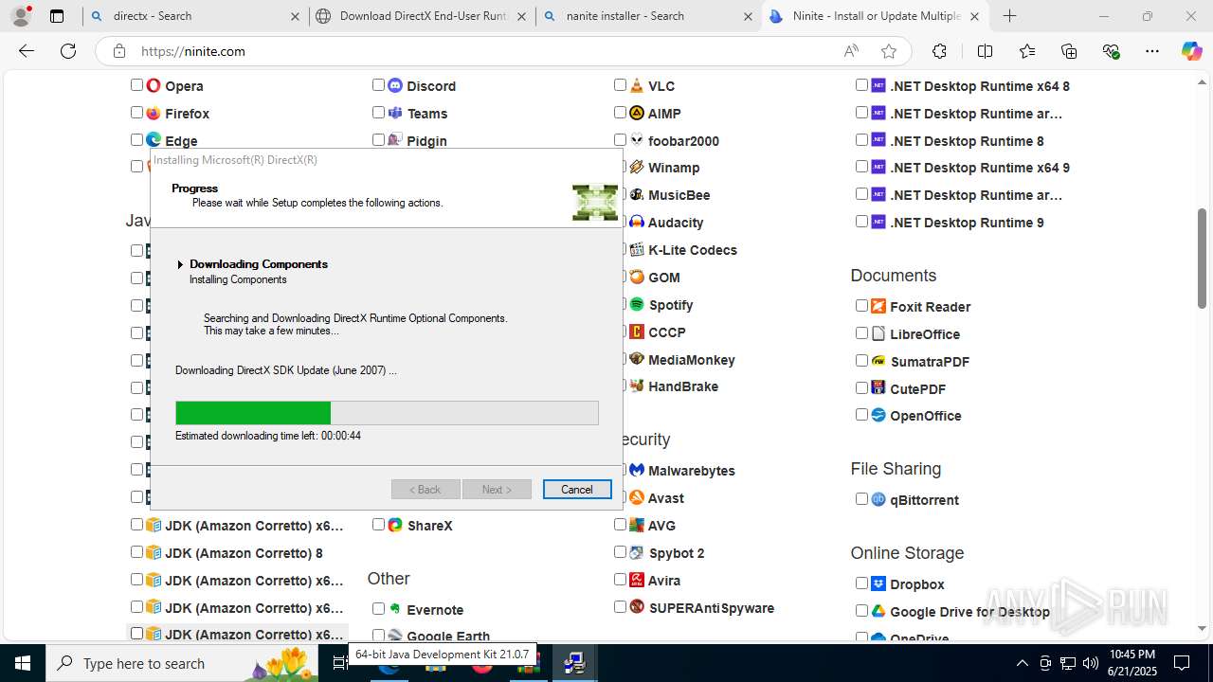Switch to nanite installer - Search tab
Screen dimensions: 1213x682
click(x=648, y=16)
